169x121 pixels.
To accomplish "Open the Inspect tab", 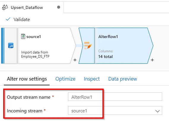I will pos(92,79).
